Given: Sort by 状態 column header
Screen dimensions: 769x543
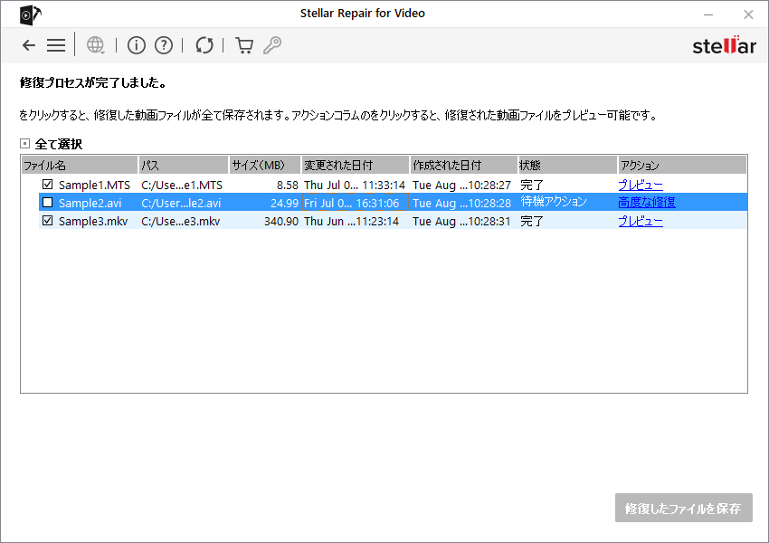Looking at the screenshot, I should [x=567, y=166].
